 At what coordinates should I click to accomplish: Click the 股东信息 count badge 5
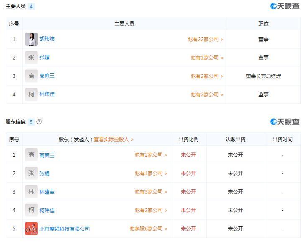(31, 122)
